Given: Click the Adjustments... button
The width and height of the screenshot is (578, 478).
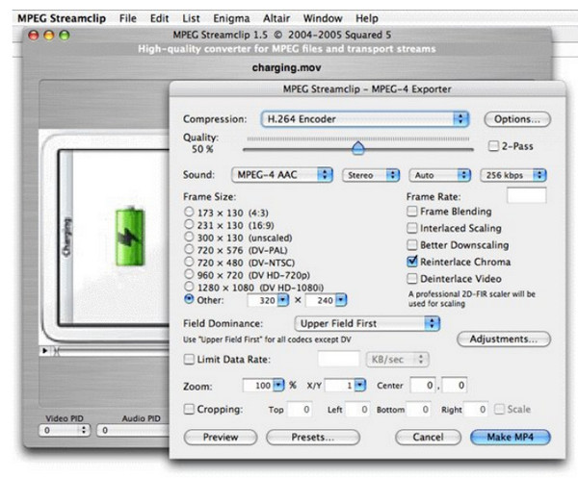Looking at the screenshot, I should click(504, 340).
